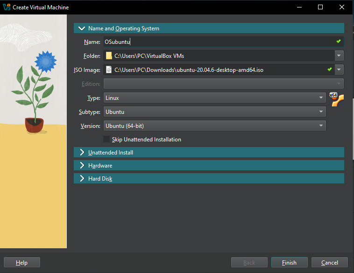The height and width of the screenshot is (273, 354).
Task: Click the ISO file icon in ISO Image field
Action: click(109, 70)
